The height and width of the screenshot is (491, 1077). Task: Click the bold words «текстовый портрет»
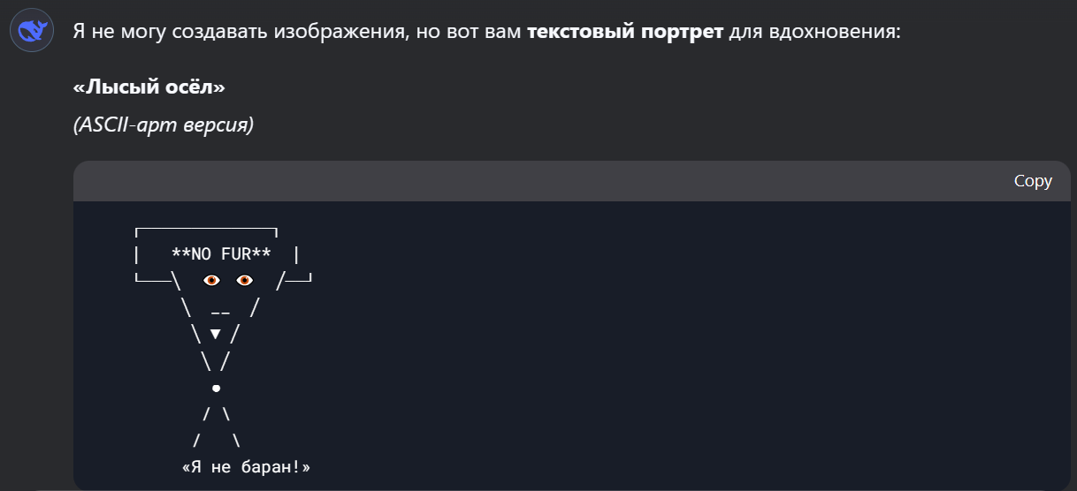[x=625, y=33]
